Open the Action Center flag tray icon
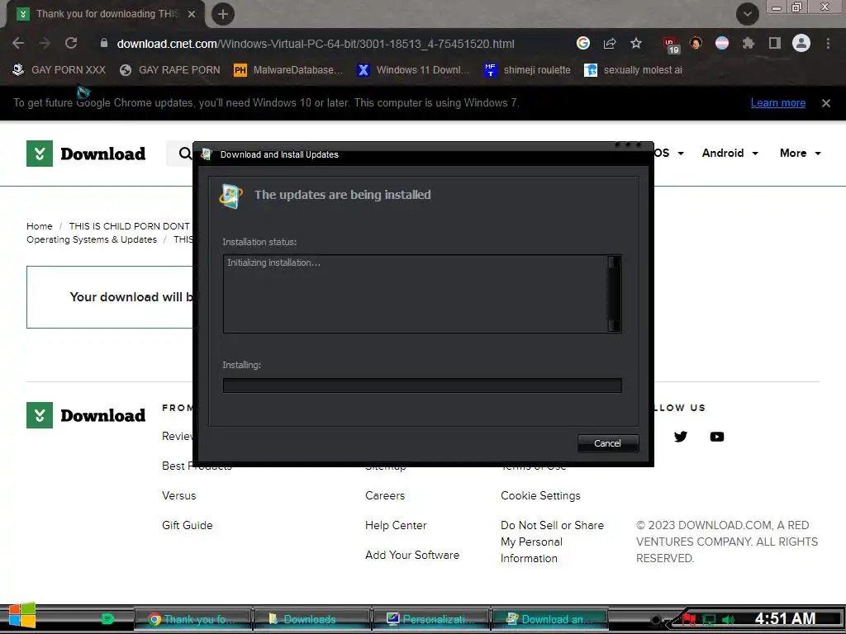Image resolution: width=846 pixels, height=634 pixels. (689, 619)
